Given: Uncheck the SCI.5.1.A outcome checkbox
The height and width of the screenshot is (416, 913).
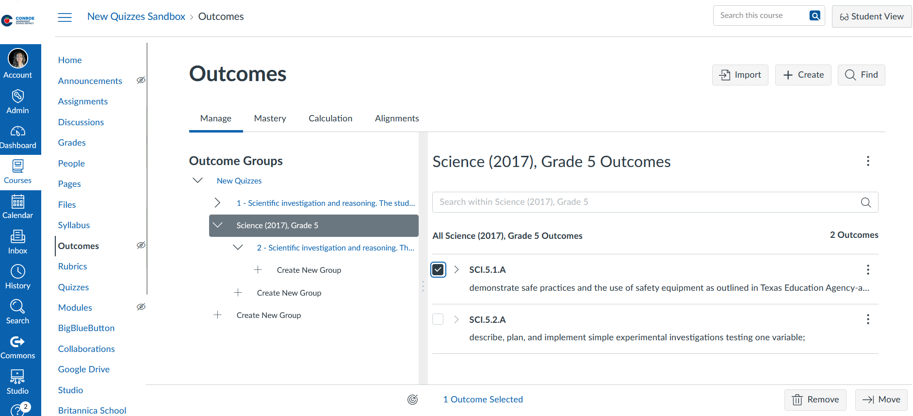Looking at the screenshot, I should 438,269.
